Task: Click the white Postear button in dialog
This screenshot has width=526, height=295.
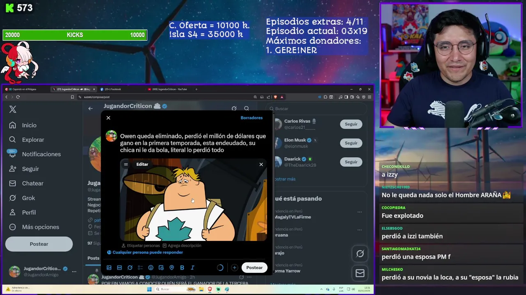Action: (x=254, y=268)
